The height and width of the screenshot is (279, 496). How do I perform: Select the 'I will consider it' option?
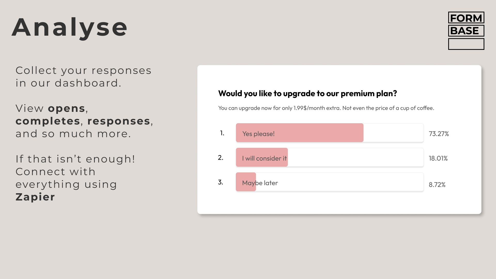[330, 157]
